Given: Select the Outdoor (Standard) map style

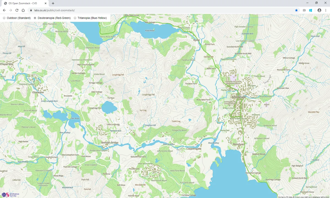Looking at the screenshot, I should pos(4,18).
